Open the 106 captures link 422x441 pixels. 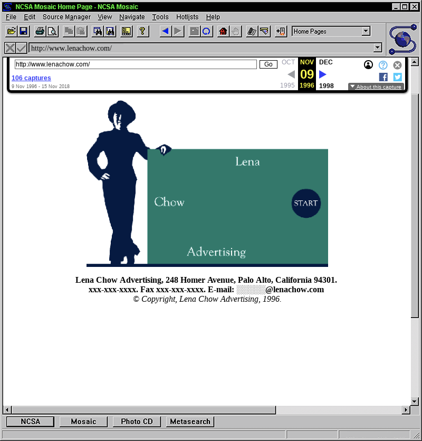[31, 78]
